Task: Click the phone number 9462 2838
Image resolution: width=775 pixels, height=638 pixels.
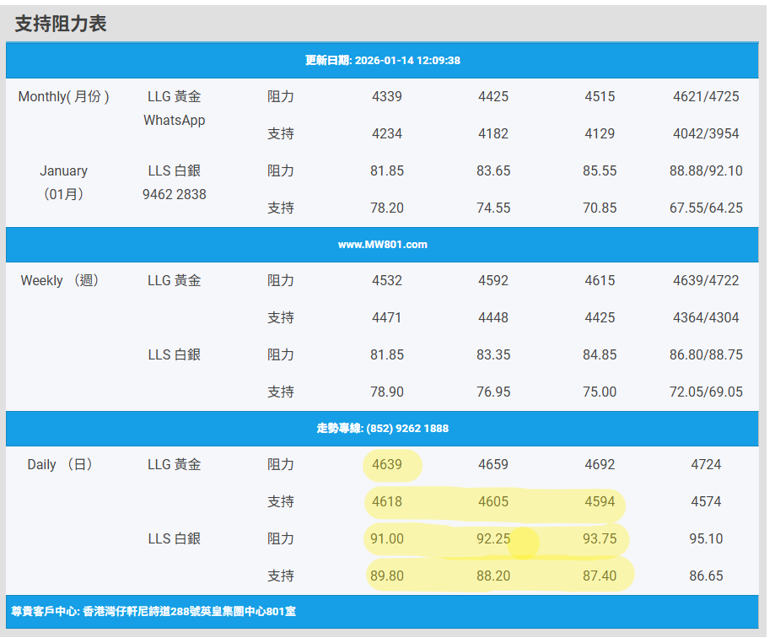Action: (x=175, y=194)
